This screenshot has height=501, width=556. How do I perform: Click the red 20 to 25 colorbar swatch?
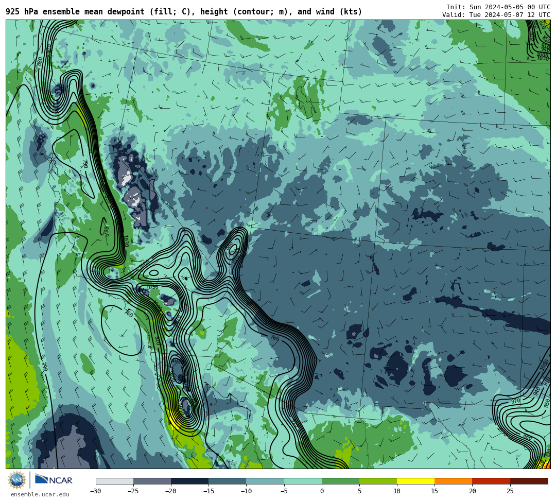tap(491, 481)
